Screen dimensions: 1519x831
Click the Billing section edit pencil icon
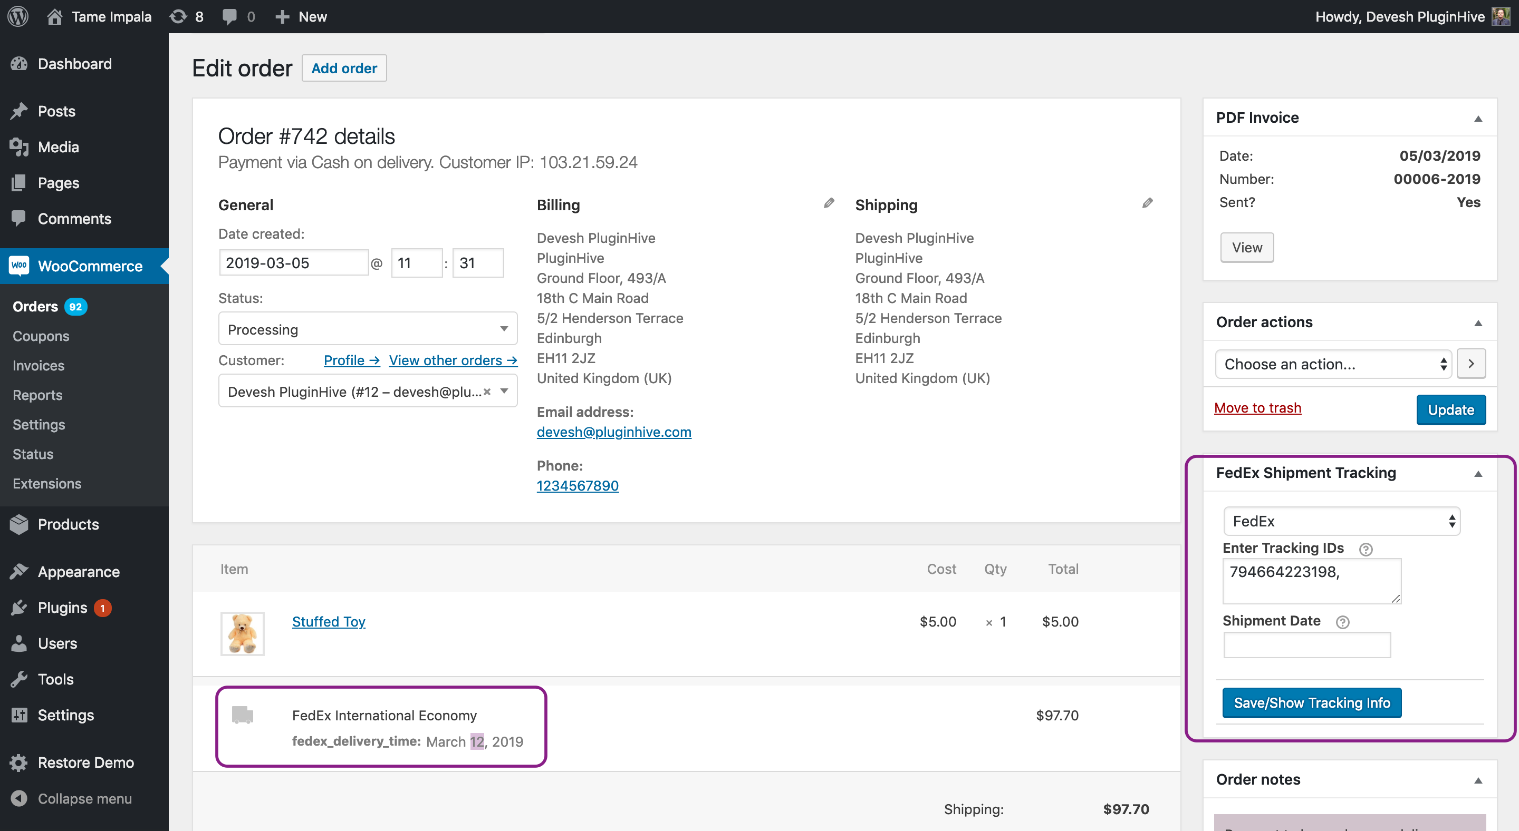[x=829, y=203]
